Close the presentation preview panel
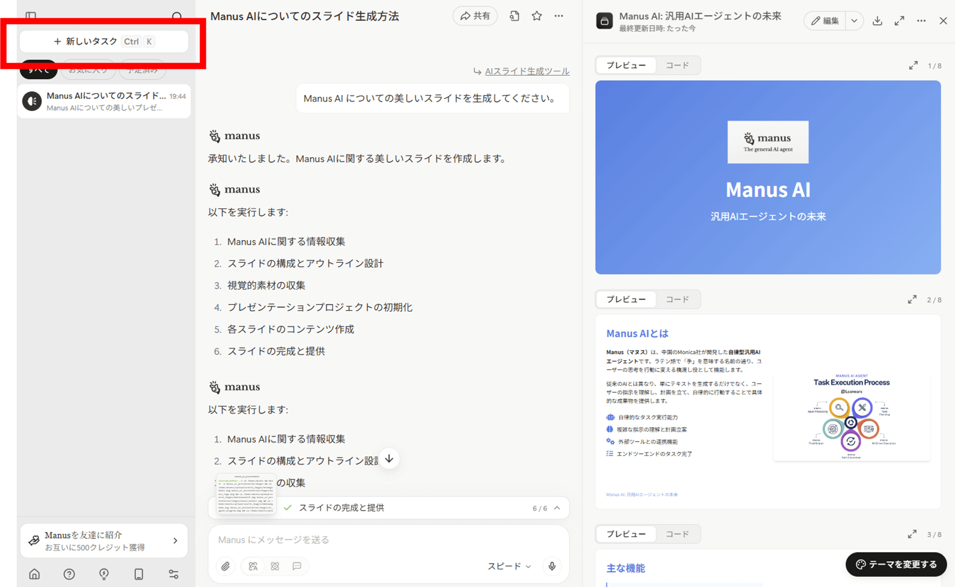955x587 pixels. tap(943, 21)
